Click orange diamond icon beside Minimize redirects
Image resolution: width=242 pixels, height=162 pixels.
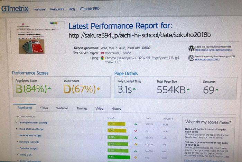[x=136, y=144]
